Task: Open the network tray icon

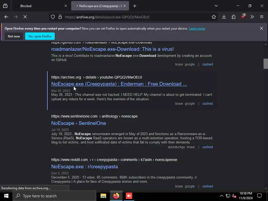Action: click(x=228, y=196)
